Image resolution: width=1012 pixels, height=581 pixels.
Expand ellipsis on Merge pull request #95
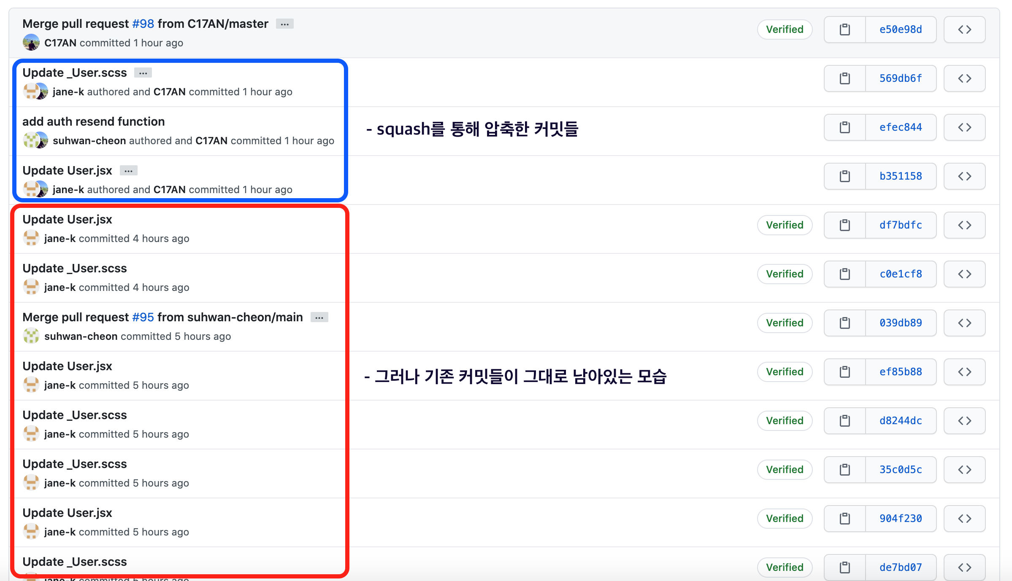(x=319, y=317)
